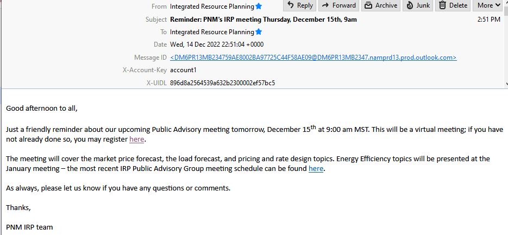The image size is (508, 235).
Task: Click the email subject line text
Action: [x=263, y=20]
